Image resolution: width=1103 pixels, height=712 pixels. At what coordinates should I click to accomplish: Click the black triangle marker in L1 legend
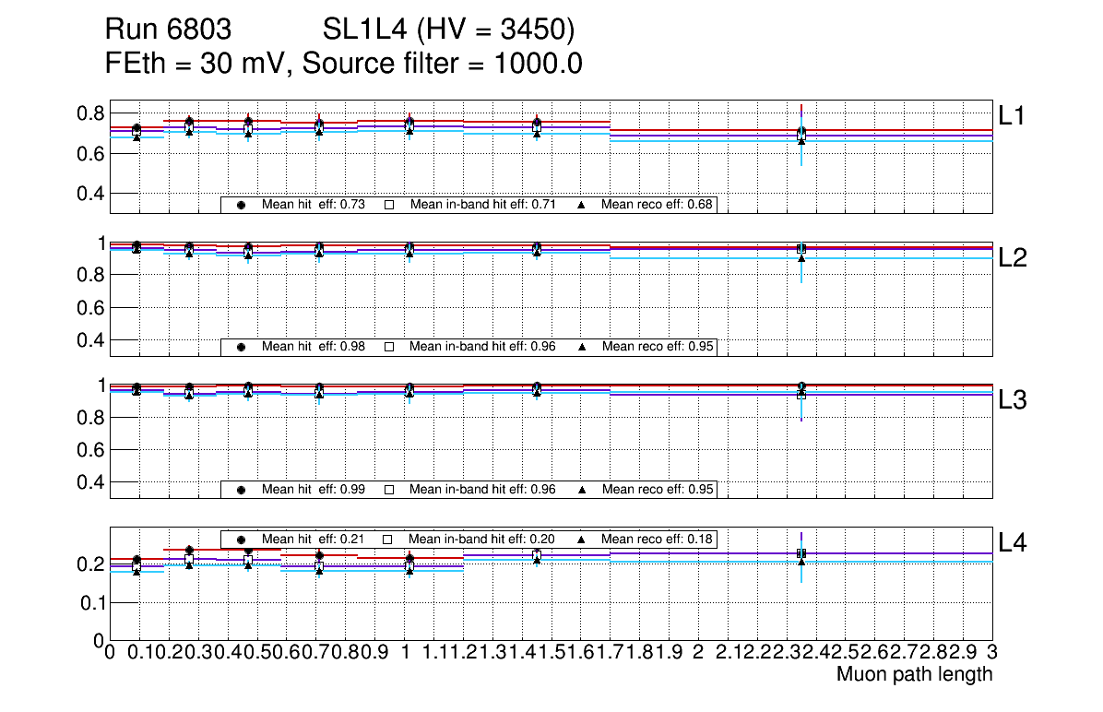point(582,206)
